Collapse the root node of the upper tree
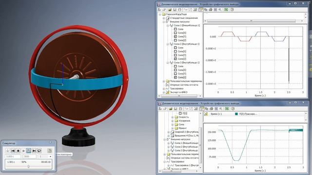 tap(160, 14)
